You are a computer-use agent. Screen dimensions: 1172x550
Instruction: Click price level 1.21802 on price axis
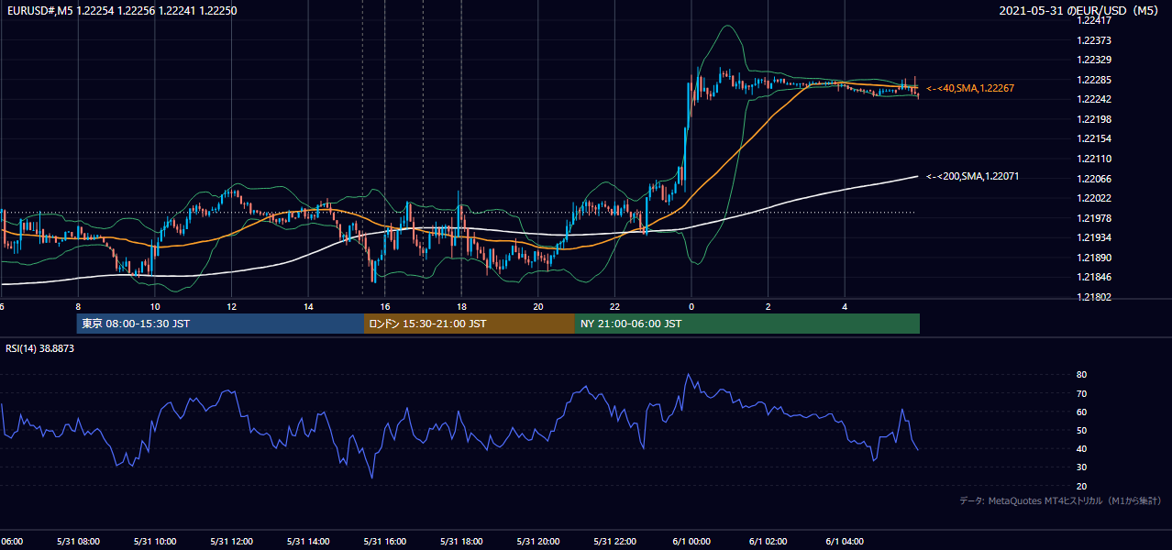click(x=1096, y=297)
